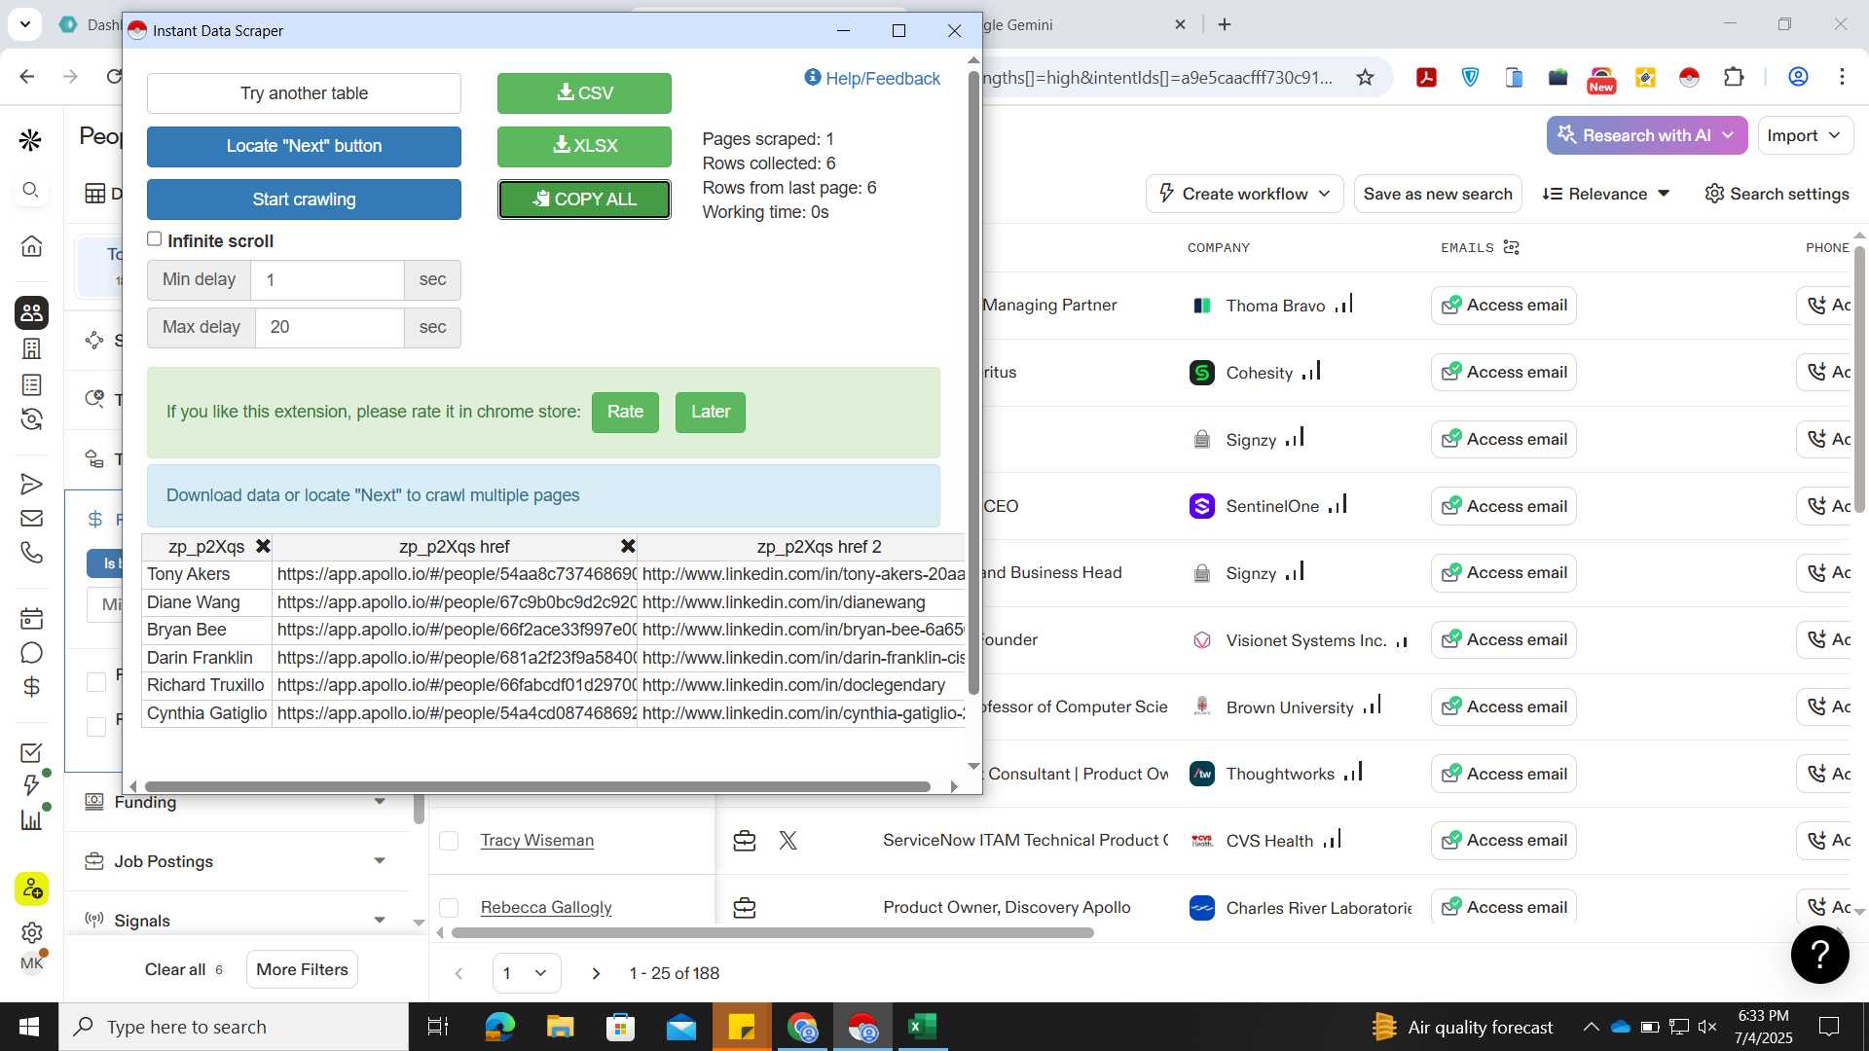
Task: Click the scraper vertical scrollbar
Action: 973,382
